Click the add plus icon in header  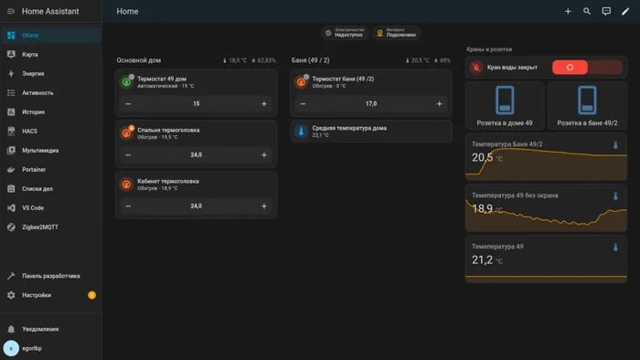pos(568,11)
